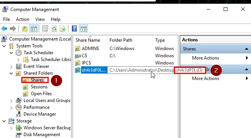
Task: Select Sessions under Shared Folders
Action: [39, 87]
